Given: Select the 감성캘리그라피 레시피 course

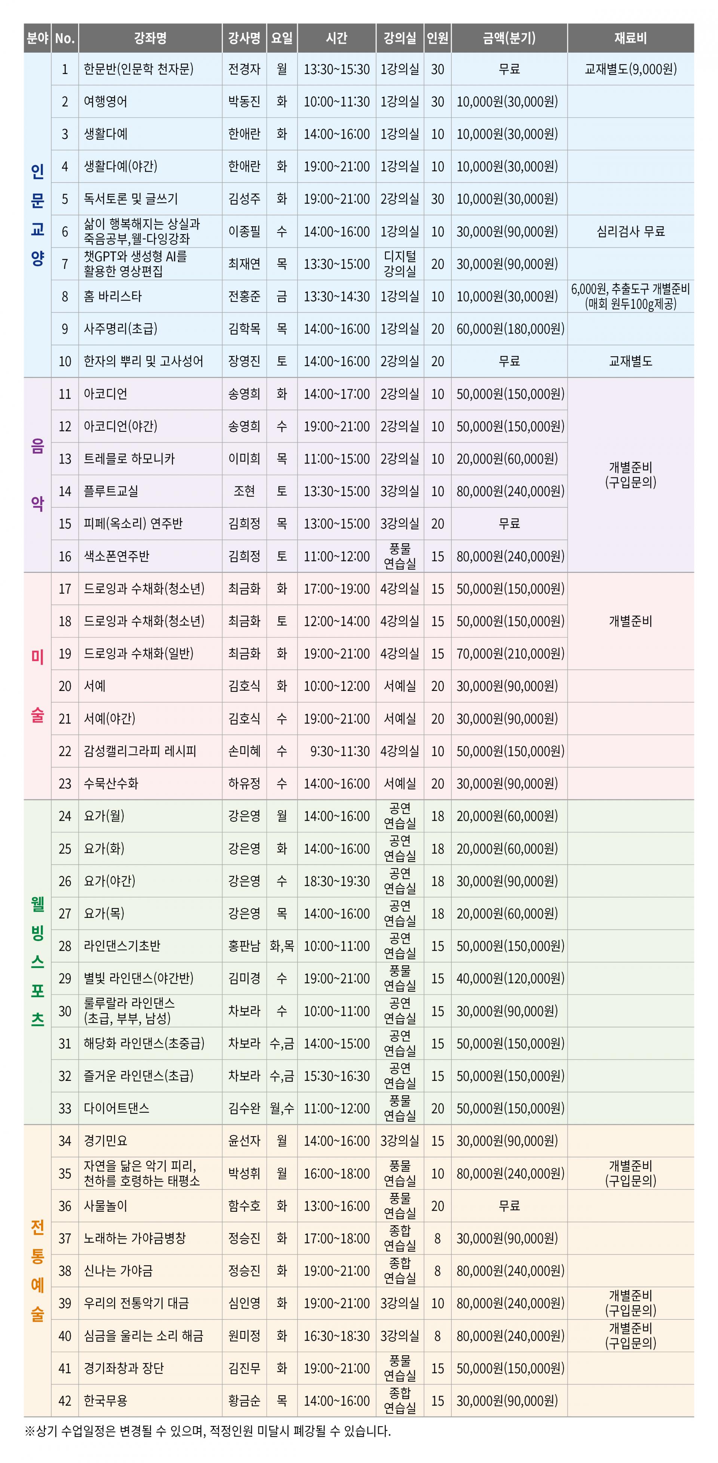Looking at the screenshot, I should click(x=140, y=752).
